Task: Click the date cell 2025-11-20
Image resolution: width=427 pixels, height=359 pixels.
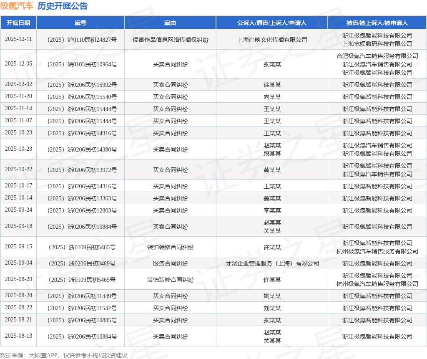Action: pyautogui.click(x=18, y=96)
